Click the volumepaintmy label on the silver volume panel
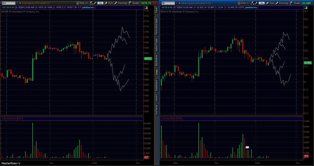The width and height of the screenshot is (314, 166). (x=168, y=118)
